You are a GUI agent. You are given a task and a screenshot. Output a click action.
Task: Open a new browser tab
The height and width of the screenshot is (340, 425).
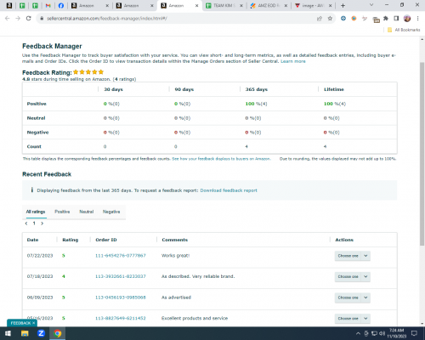(343, 5)
